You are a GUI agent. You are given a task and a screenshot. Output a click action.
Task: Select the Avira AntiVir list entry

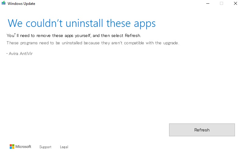pos(20,53)
